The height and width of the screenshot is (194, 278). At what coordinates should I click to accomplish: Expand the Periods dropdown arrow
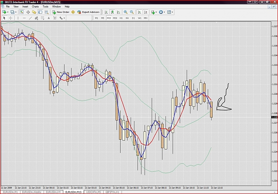164,12
